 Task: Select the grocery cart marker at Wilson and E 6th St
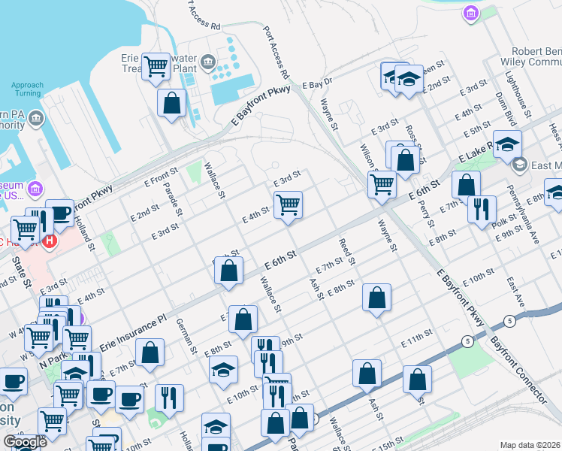coord(382,186)
